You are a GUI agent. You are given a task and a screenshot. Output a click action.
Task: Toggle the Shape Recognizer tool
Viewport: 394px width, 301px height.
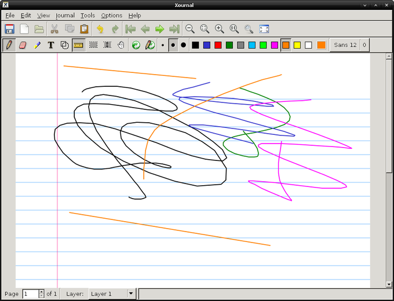(65, 45)
